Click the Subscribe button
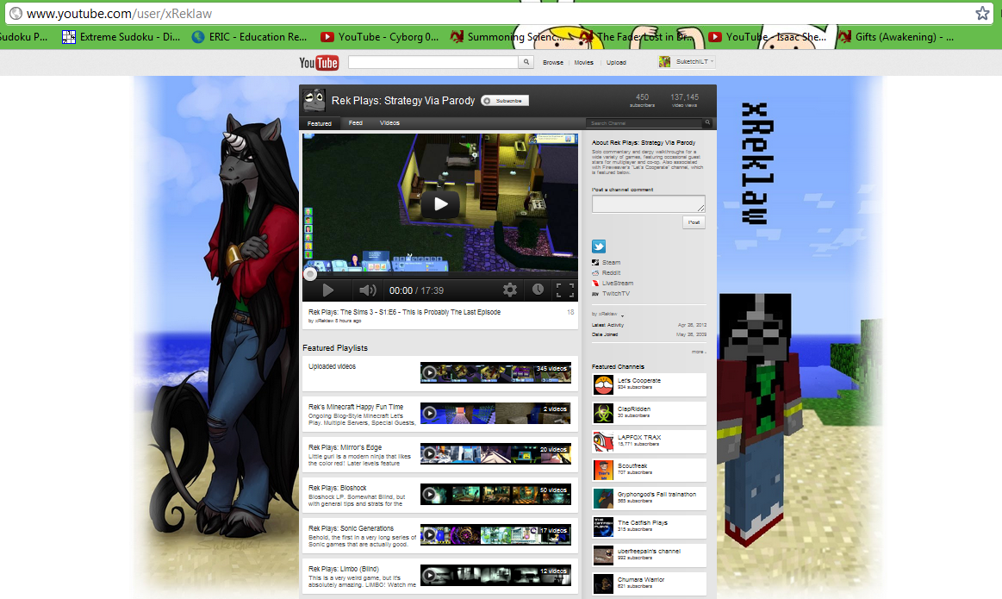Viewport: 1002px width, 599px height. pyautogui.click(x=505, y=100)
